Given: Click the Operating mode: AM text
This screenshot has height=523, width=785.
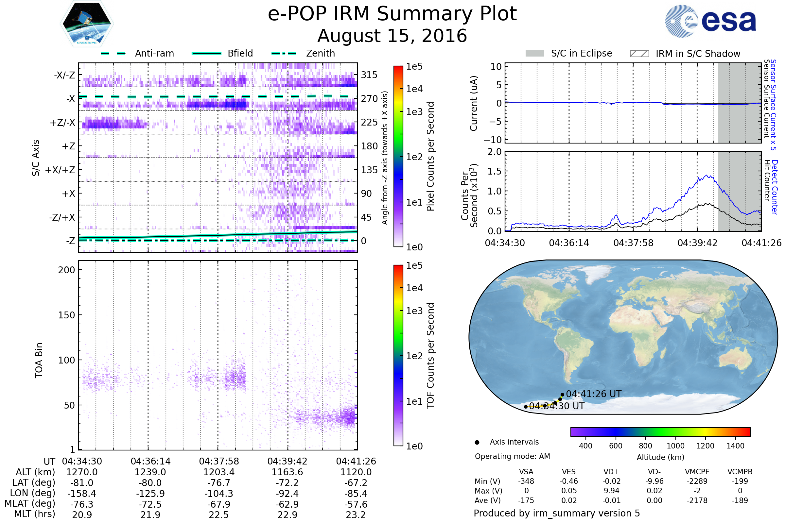Looking at the screenshot, I should pos(512,456).
